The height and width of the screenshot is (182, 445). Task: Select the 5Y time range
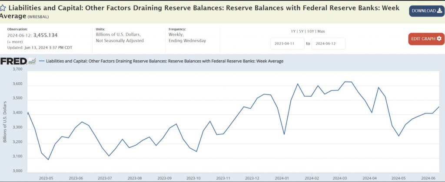coord(302,31)
